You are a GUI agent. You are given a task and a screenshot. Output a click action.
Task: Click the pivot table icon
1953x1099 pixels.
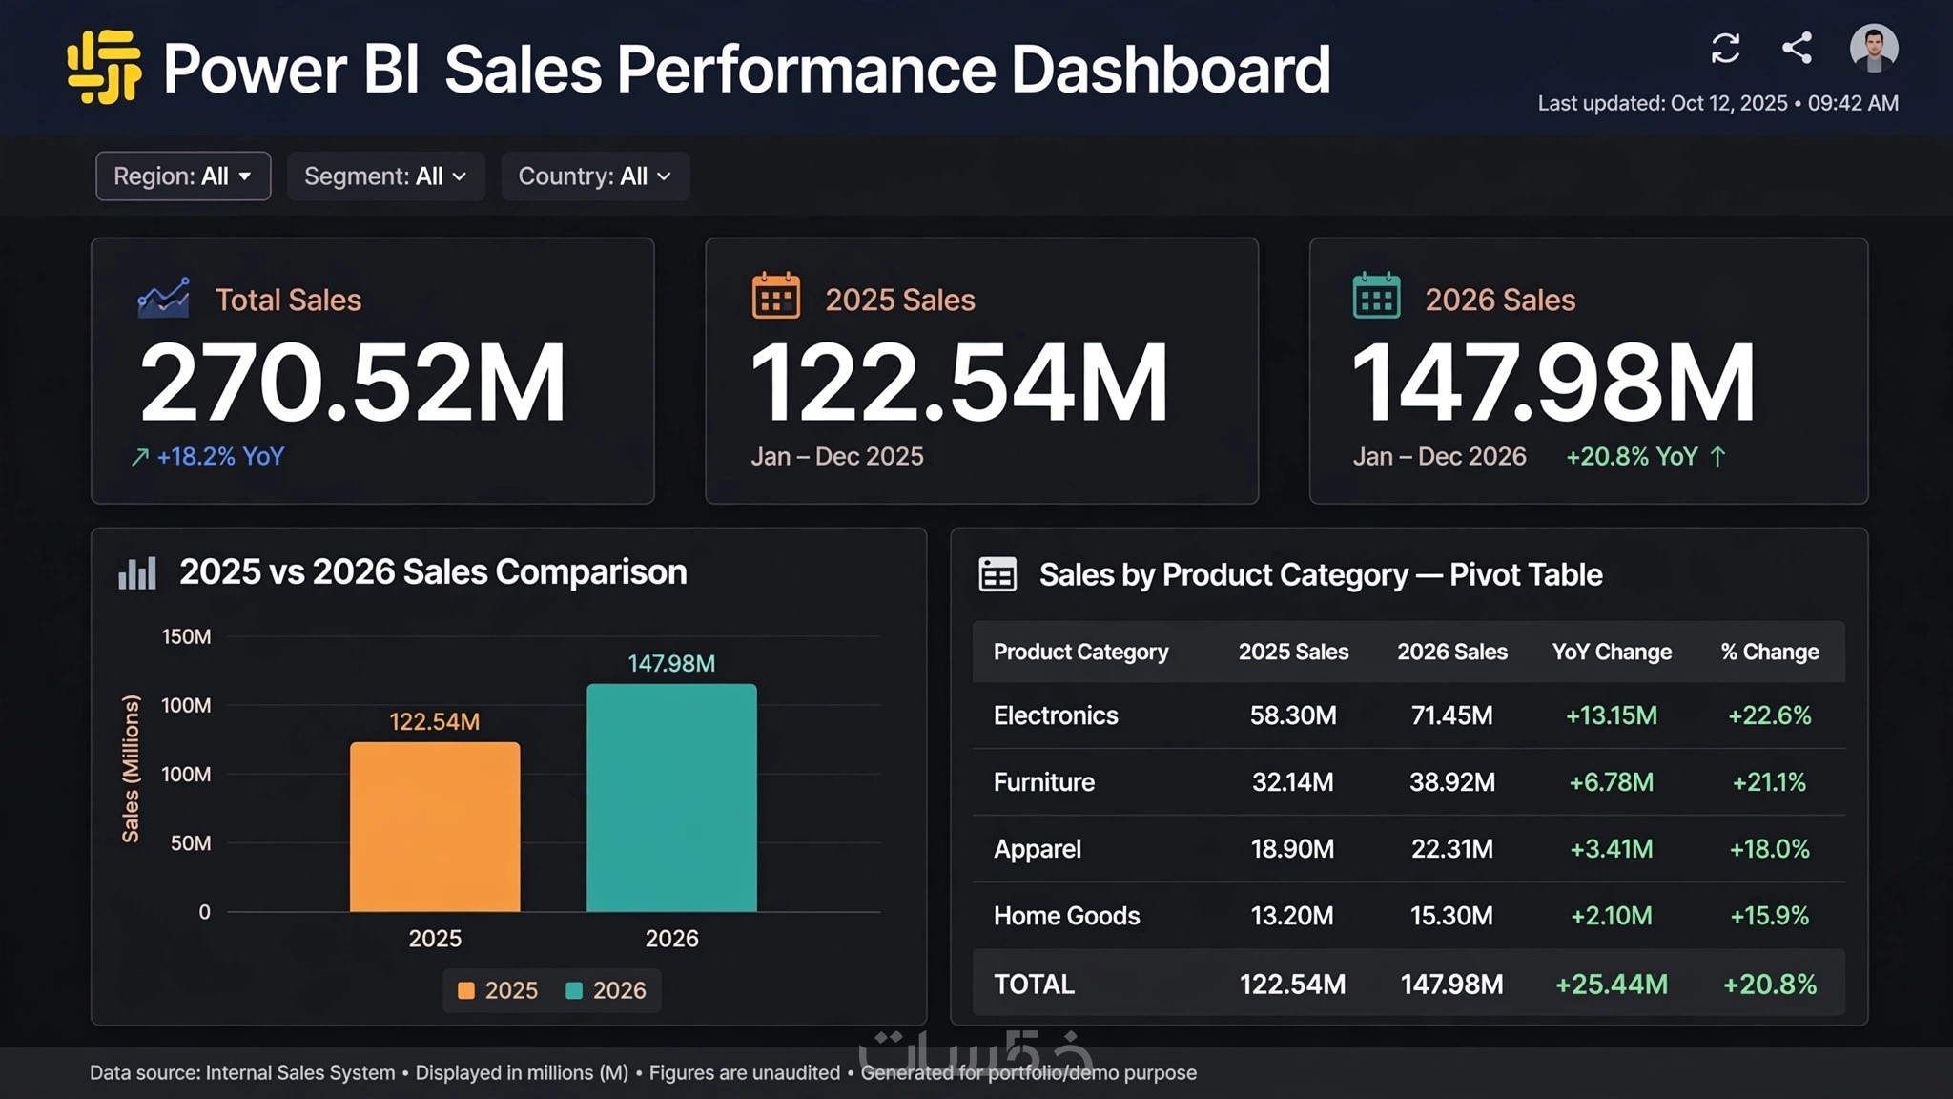coord(997,574)
